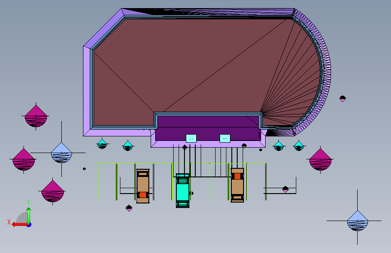
Task: Select the tan truck with orange cab at its bottom
Action: tap(143, 186)
